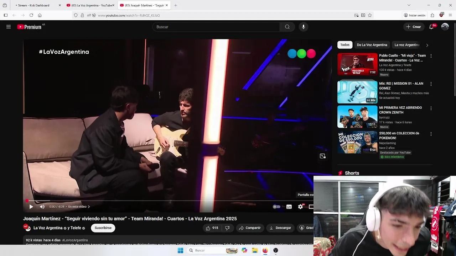Screen dimensions: 456x256
Task: Switch to theater mode
Action: point(311,207)
